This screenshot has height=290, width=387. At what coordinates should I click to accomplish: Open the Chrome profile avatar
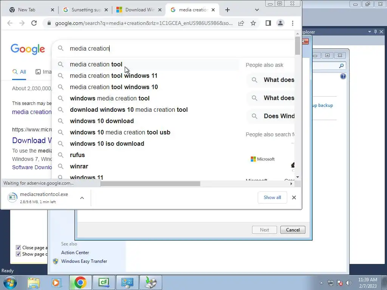[280, 23]
